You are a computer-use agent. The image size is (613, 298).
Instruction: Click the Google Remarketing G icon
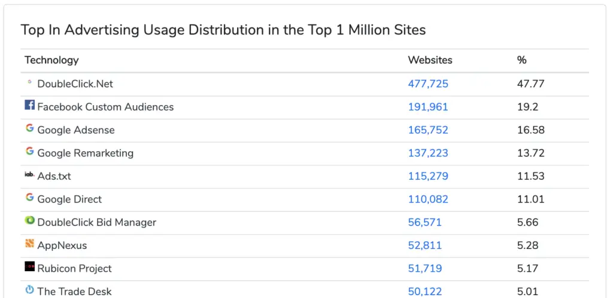pyautogui.click(x=30, y=151)
